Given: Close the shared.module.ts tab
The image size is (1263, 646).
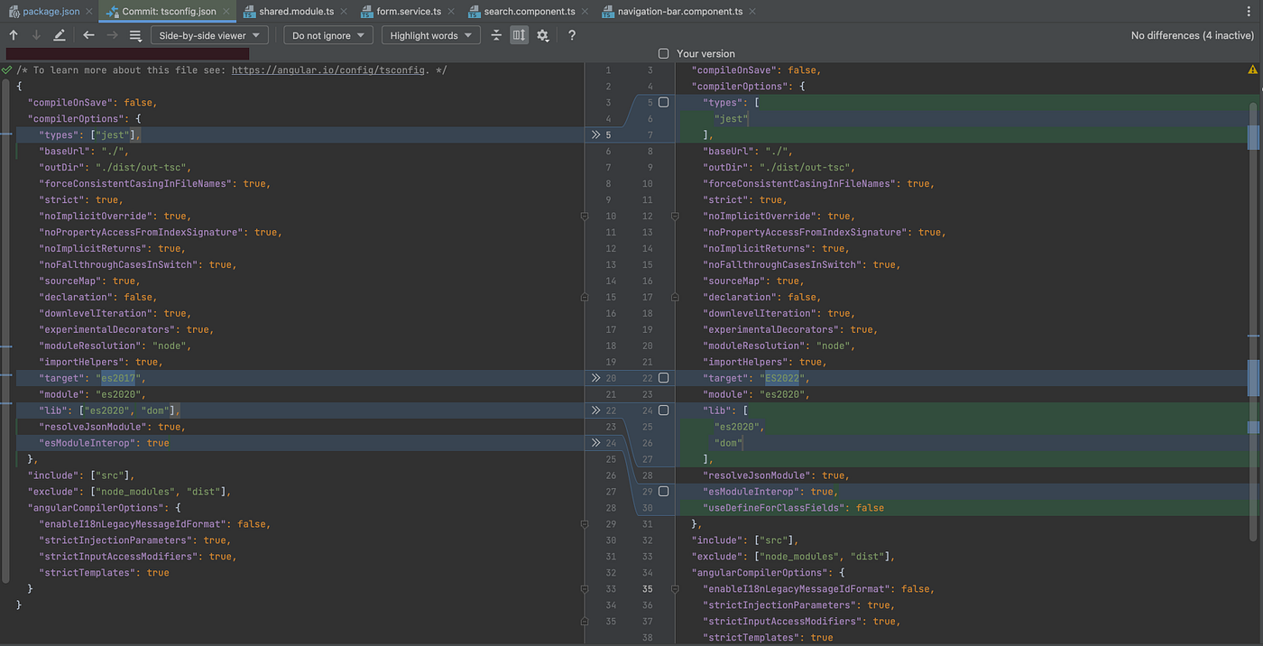Looking at the screenshot, I should (x=343, y=12).
